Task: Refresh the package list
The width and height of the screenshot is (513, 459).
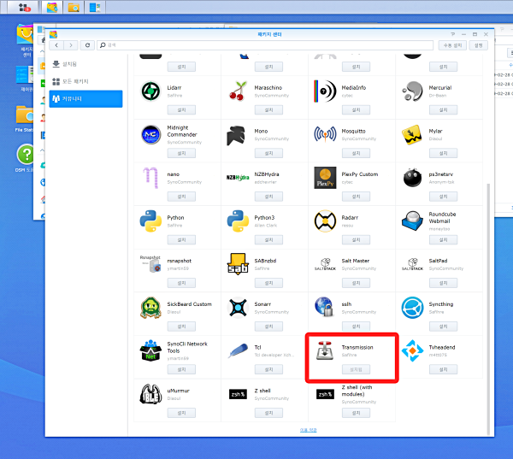Action: click(87, 45)
